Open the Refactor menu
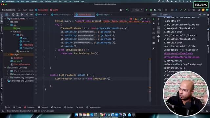The image size is (210, 118). click(x=48, y=1)
